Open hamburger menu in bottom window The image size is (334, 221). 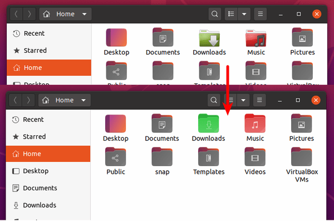259,100
